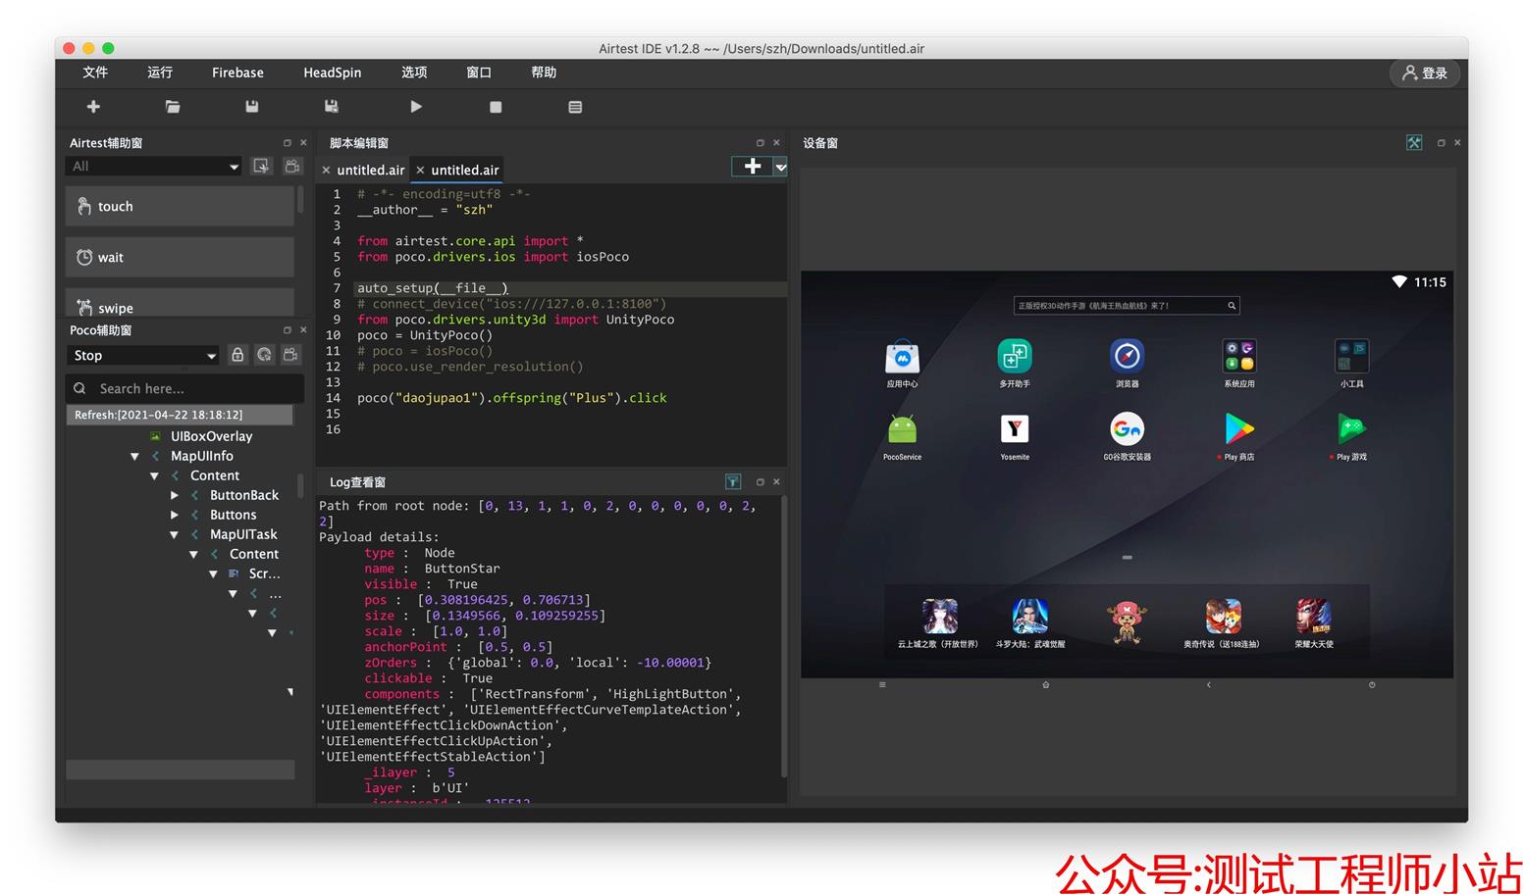Click the device search bar
The width and height of the screenshot is (1523, 895).
(1127, 306)
